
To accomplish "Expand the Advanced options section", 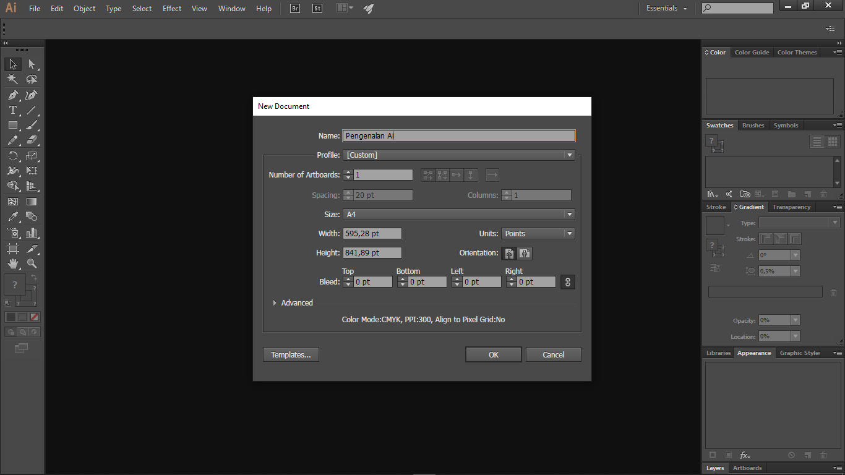I will [275, 303].
